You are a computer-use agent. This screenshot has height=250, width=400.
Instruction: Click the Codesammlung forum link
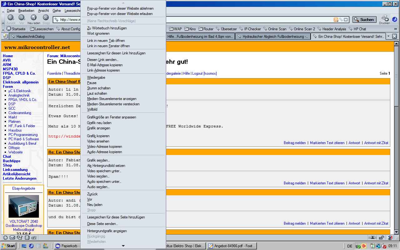click(x=20, y=113)
